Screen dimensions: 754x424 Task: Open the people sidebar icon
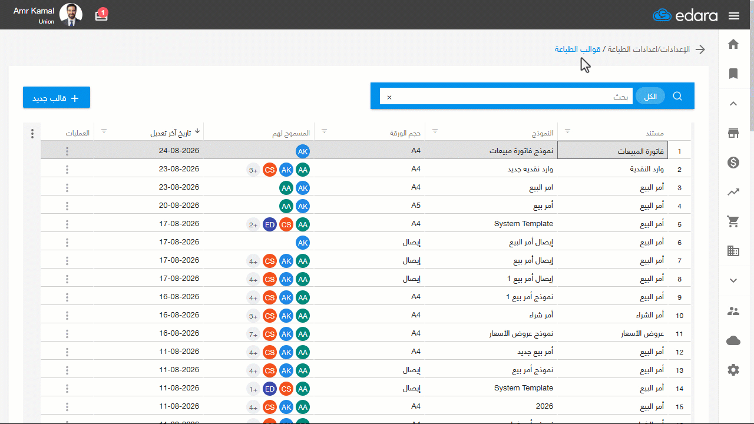click(x=733, y=311)
